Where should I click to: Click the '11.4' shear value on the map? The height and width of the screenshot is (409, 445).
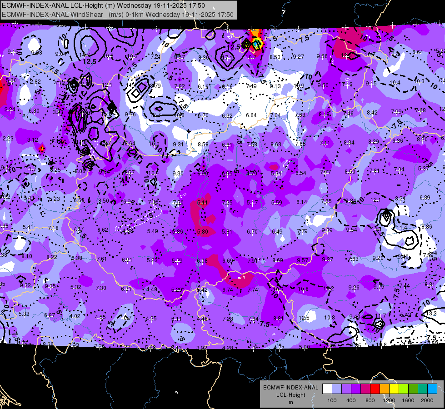click(x=401, y=228)
